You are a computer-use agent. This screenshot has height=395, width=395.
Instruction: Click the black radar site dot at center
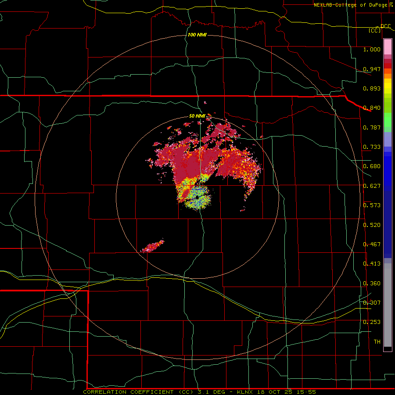click(197, 197)
